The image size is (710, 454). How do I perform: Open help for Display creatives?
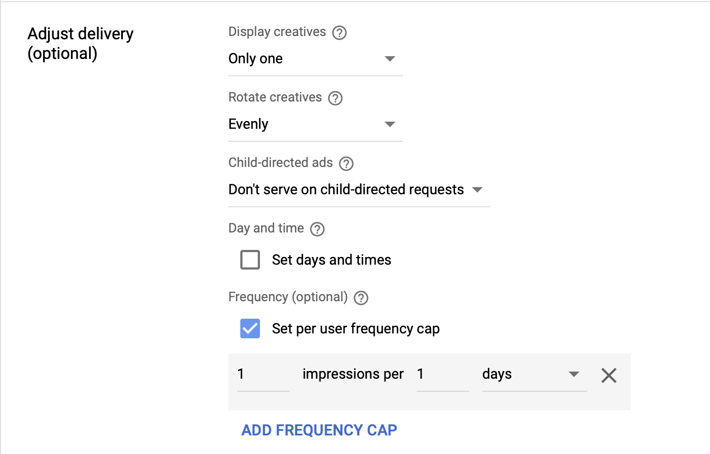[x=340, y=33]
